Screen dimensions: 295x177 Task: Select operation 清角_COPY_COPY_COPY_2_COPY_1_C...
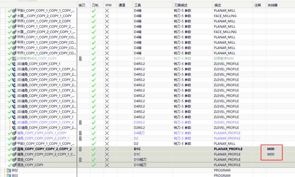pos(46,154)
